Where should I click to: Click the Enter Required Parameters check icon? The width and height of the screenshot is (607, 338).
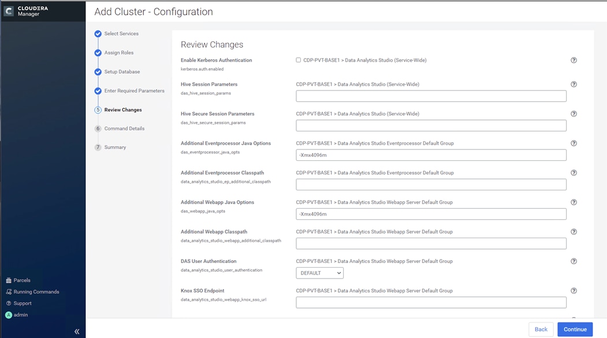coord(98,91)
